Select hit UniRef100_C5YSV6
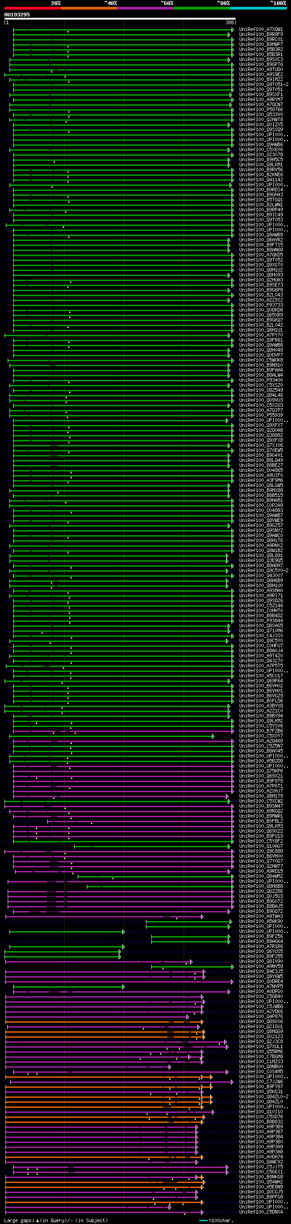The width and height of the screenshot is (291, 1224). [261, 726]
